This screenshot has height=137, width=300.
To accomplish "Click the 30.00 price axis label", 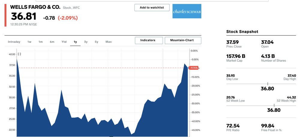I will 12,97.
